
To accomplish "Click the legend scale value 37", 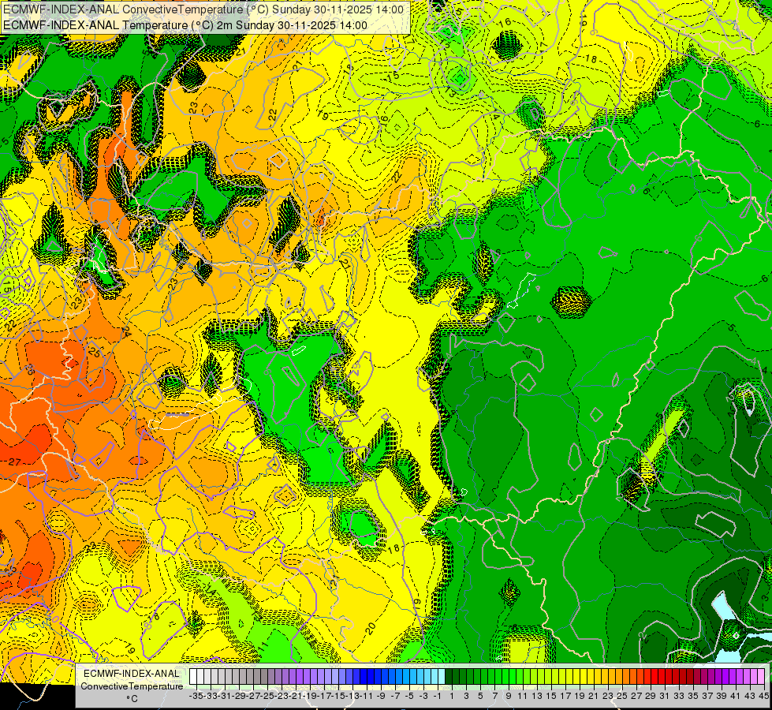I will 707,696.
